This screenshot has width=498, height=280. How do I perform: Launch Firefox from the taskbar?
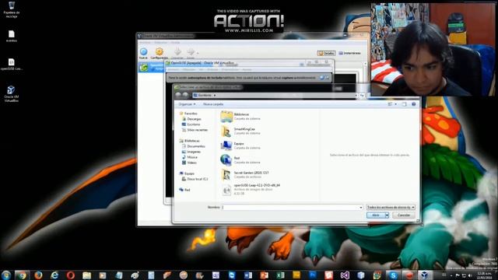[38, 275]
